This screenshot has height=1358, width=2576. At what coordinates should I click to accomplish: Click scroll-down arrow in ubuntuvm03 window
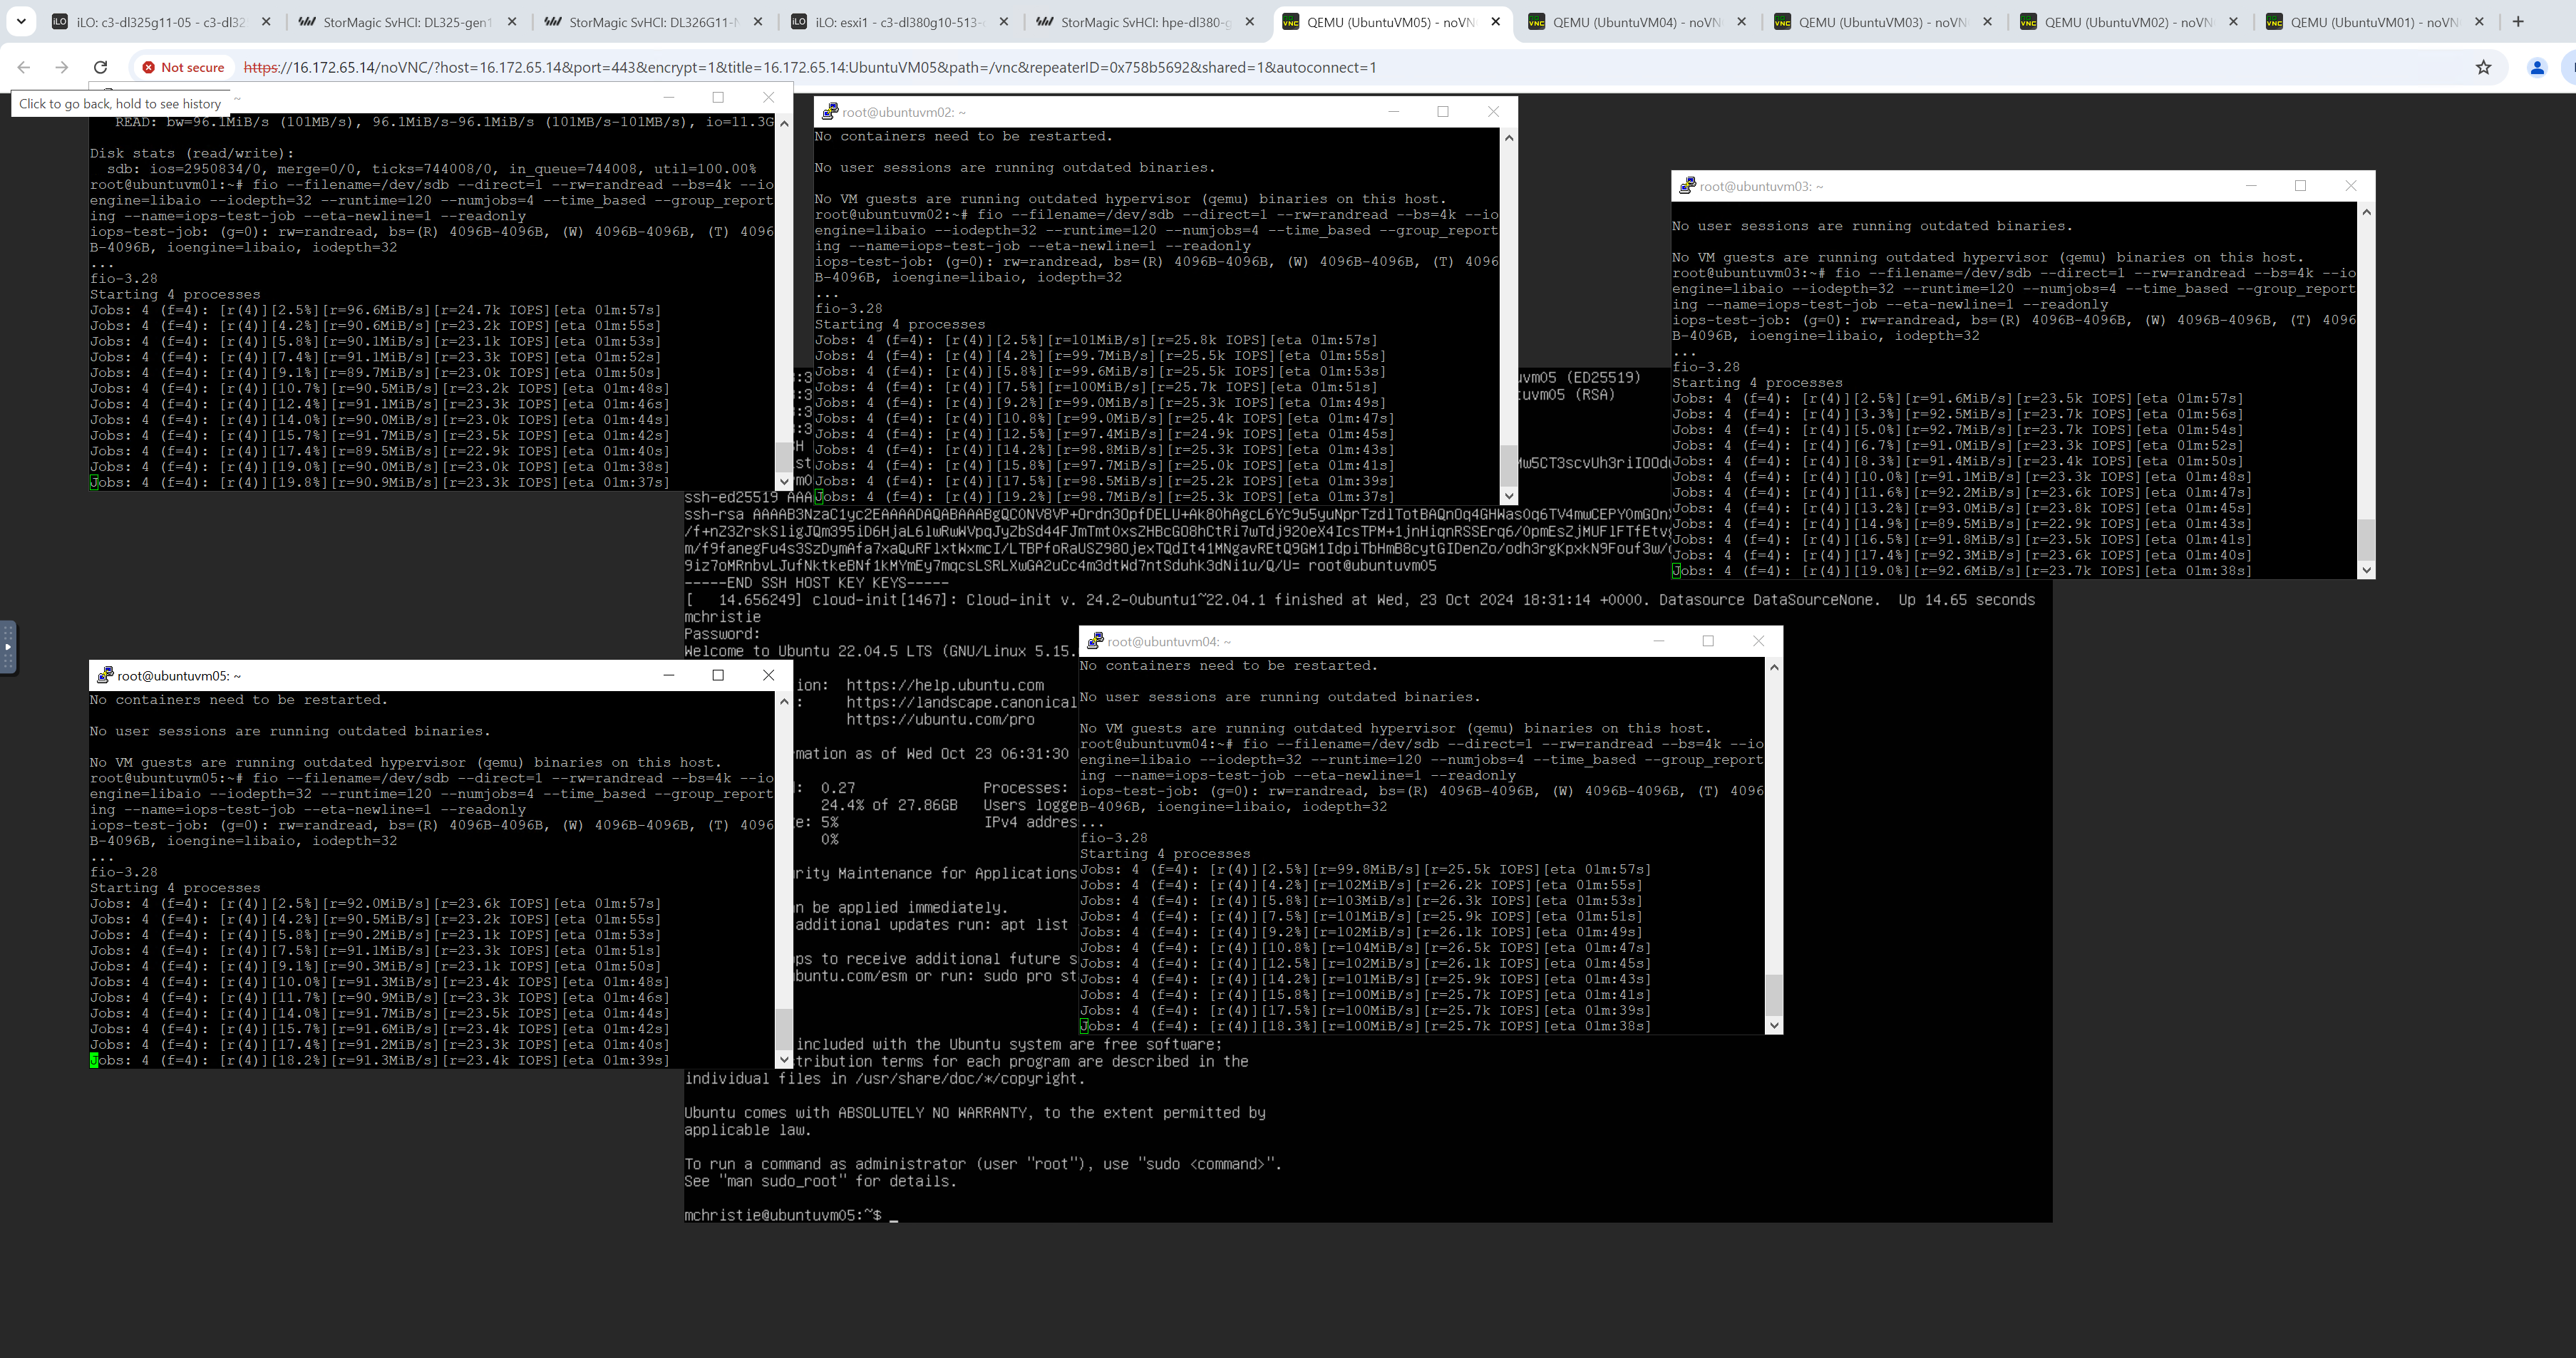tap(2366, 569)
